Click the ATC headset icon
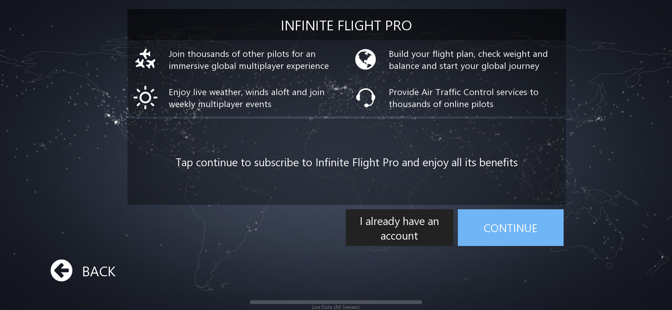This screenshot has height=310, width=672. [x=365, y=98]
